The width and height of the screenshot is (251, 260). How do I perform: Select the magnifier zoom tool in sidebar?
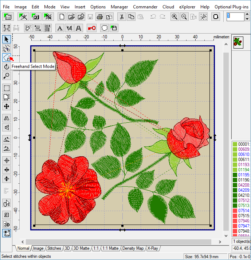(x=6, y=76)
